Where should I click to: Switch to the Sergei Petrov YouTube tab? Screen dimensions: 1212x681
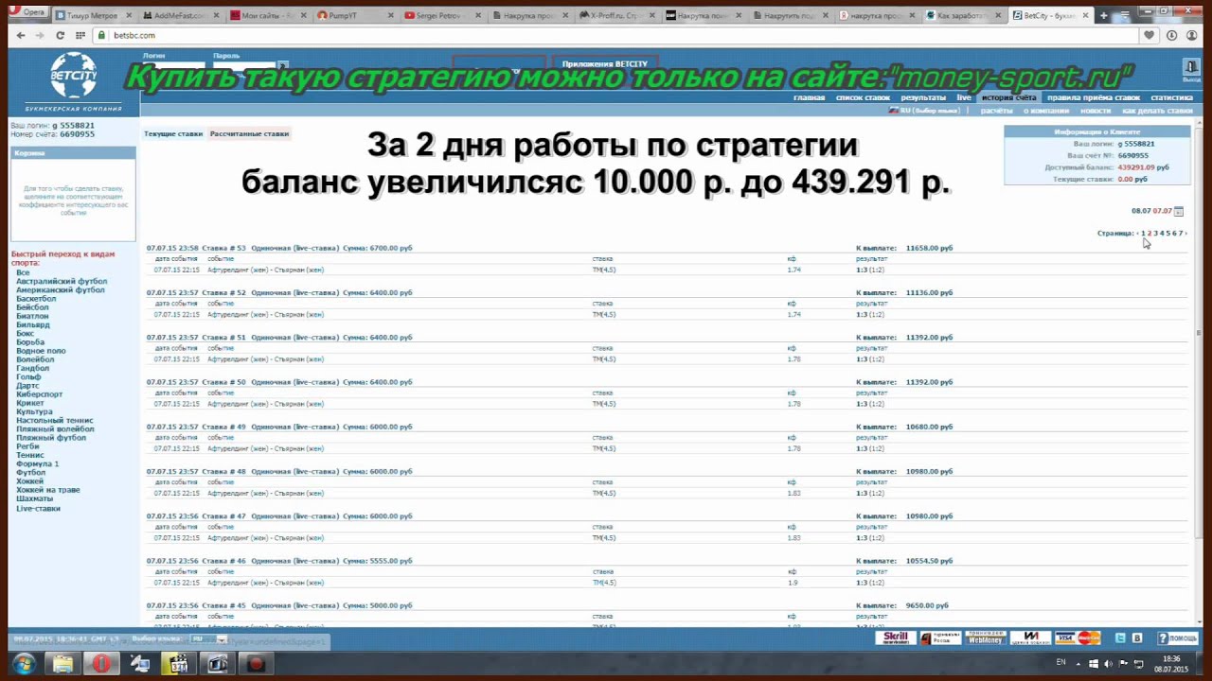tap(445, 15)
